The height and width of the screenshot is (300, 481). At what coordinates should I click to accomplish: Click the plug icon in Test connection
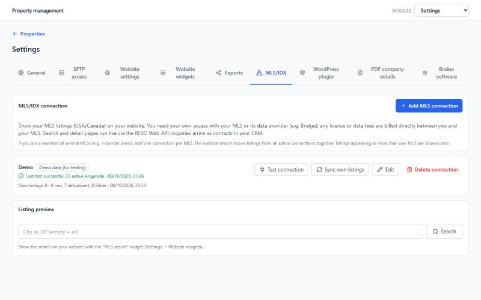click(x=262, y=170)
